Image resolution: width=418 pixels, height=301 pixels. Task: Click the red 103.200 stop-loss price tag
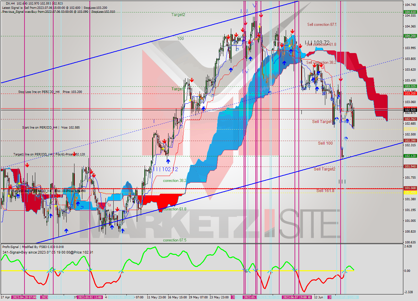pyautogui.click(x=410, y=94)
